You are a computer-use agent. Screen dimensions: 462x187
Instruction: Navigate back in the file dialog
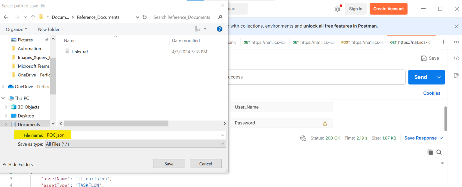[6, 17]
